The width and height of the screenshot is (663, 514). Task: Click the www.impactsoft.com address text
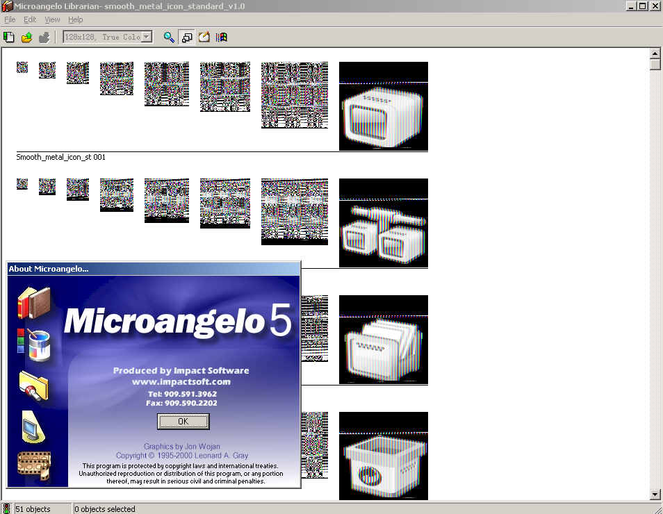click(181, 382)
